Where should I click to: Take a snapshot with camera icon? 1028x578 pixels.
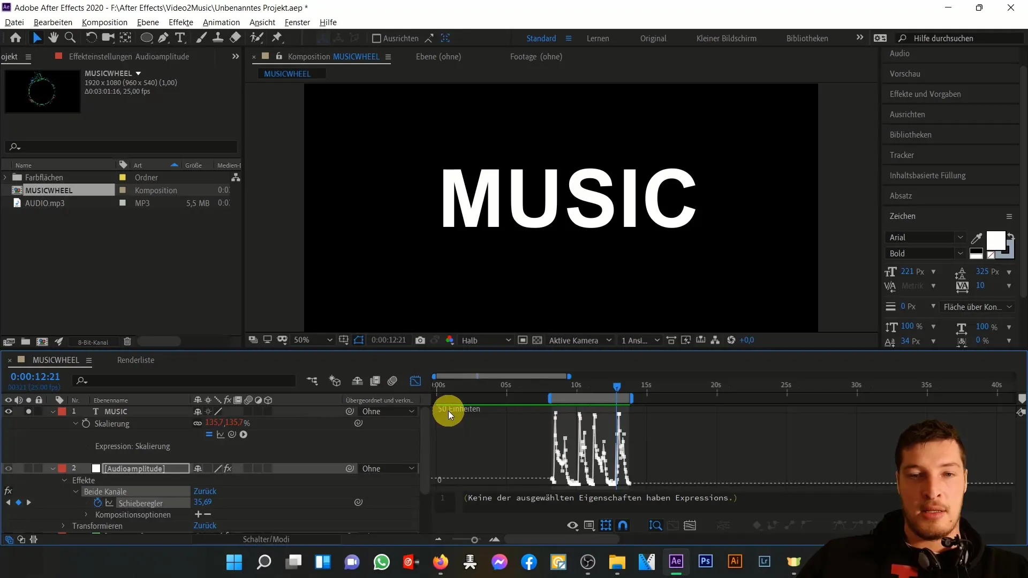point(420,340)
